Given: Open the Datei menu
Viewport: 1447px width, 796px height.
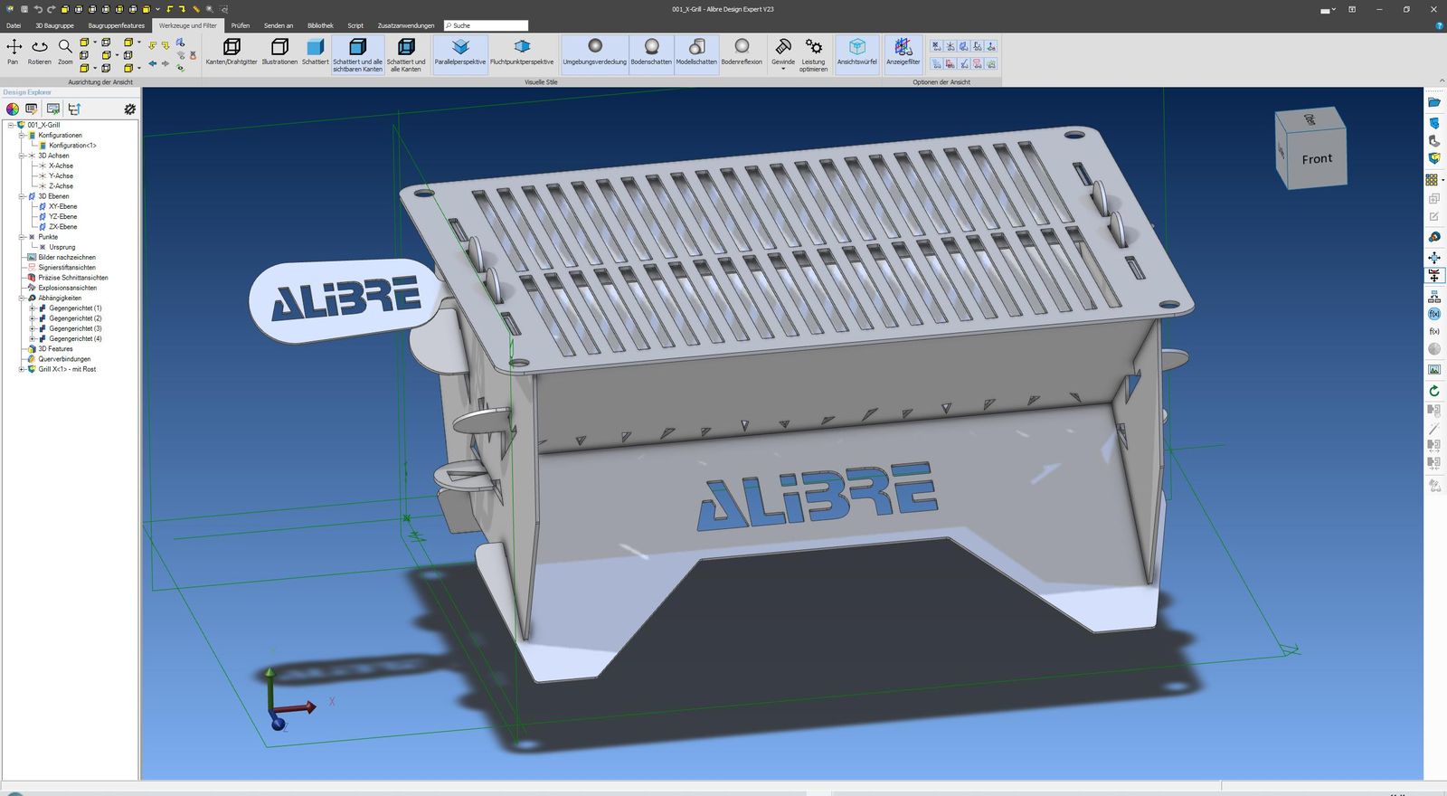Looking at the screenshot, I should pos(14,25).
